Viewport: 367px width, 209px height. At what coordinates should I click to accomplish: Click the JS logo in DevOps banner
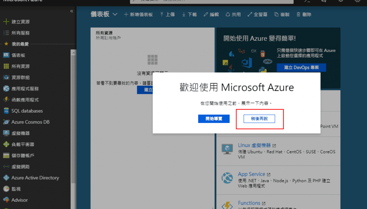pos(225,63)
